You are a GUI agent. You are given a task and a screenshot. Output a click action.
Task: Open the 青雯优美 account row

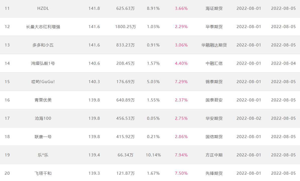tap(43, 100)
